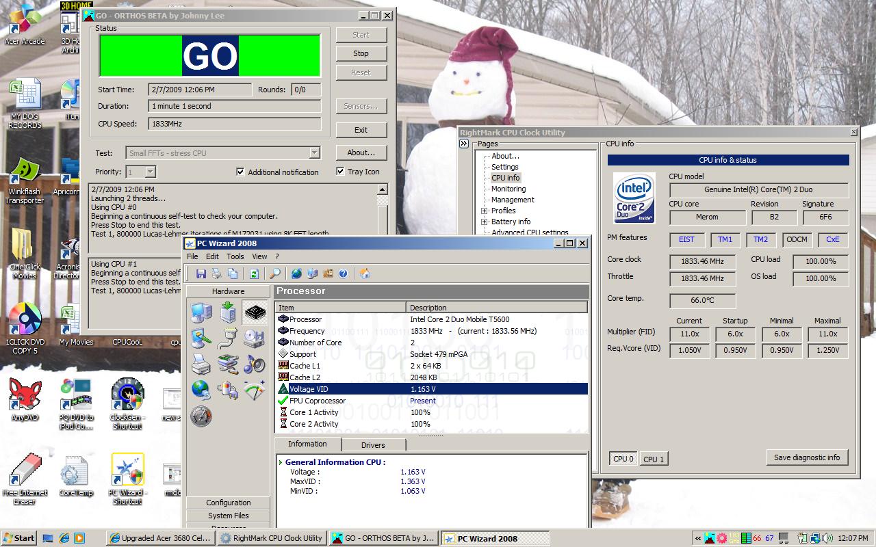Toggle the CxE PM feature box
Screen dimensions: 876x547
coord(833,239)
